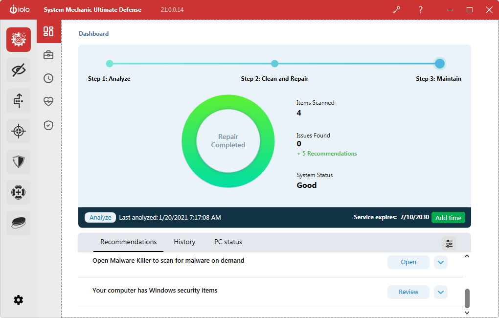Select the Step 1: Analyze progress marker
This screenshot has width=499, height=318.
click(110, 64)
